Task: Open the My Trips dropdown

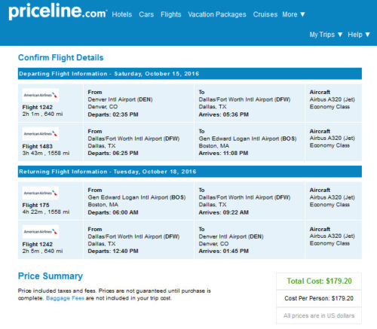Action: (326, 35)
